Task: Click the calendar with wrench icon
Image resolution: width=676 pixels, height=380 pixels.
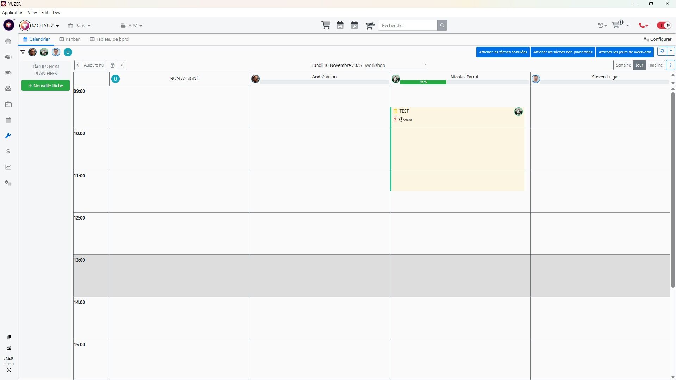Action: [x=355, y=25]
